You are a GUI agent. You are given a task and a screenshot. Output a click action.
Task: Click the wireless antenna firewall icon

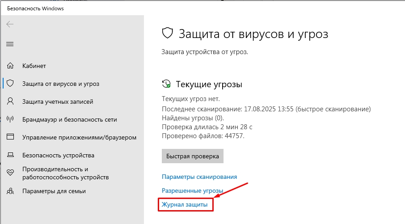coord(10,119)
